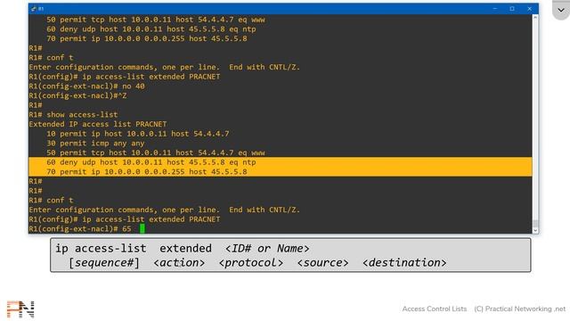Click 'Extended IP access list PRACNET' line
The width and height of the screenshot is (570, 321).
(98, 124)
